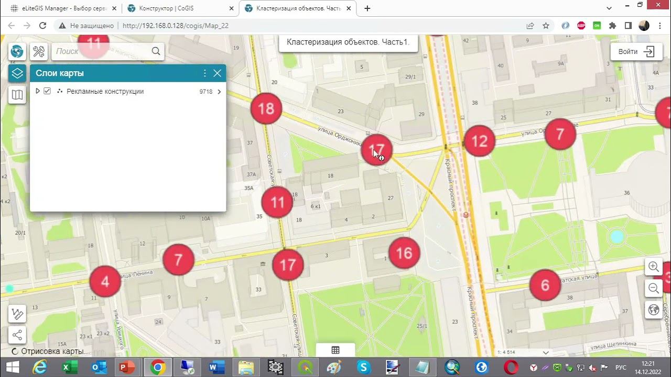
Task: Open the CoGIS globe logo button
Action: tap(17, 51)
